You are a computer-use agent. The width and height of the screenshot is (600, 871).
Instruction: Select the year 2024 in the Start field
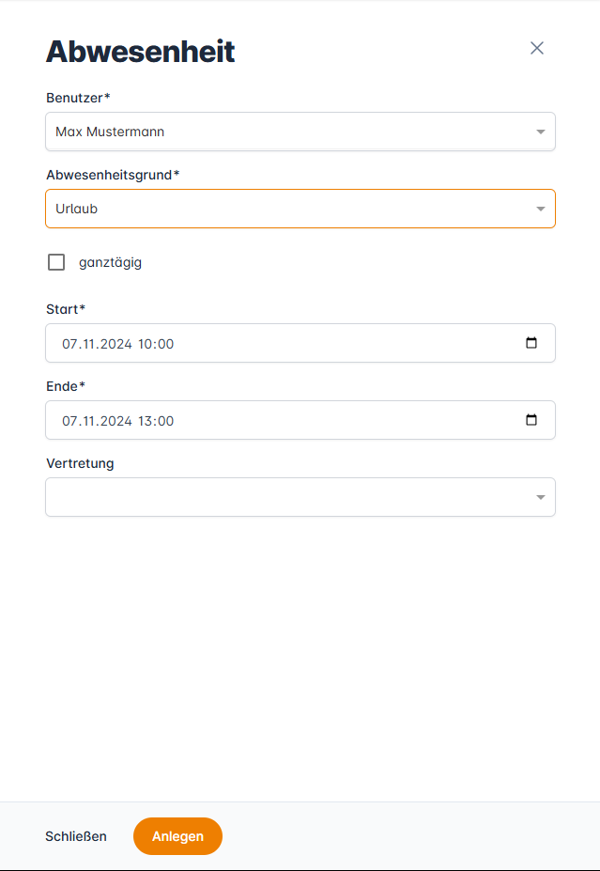click(x=115, y=344)
